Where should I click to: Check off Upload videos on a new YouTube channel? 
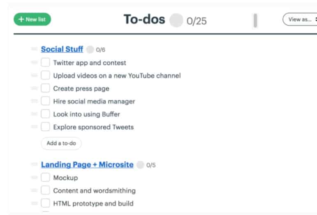45,75
